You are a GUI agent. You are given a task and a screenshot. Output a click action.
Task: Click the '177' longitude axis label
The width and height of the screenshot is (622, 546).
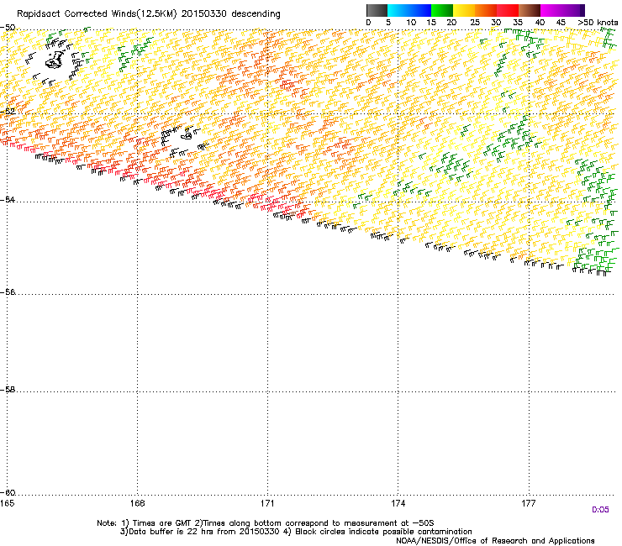529,503
